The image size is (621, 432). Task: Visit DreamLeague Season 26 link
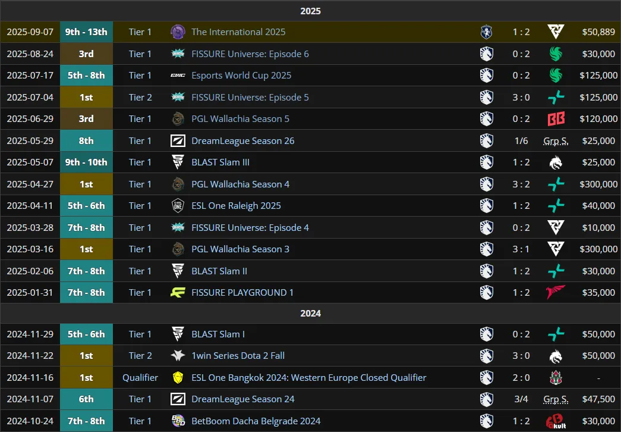(x=243, y=141)
